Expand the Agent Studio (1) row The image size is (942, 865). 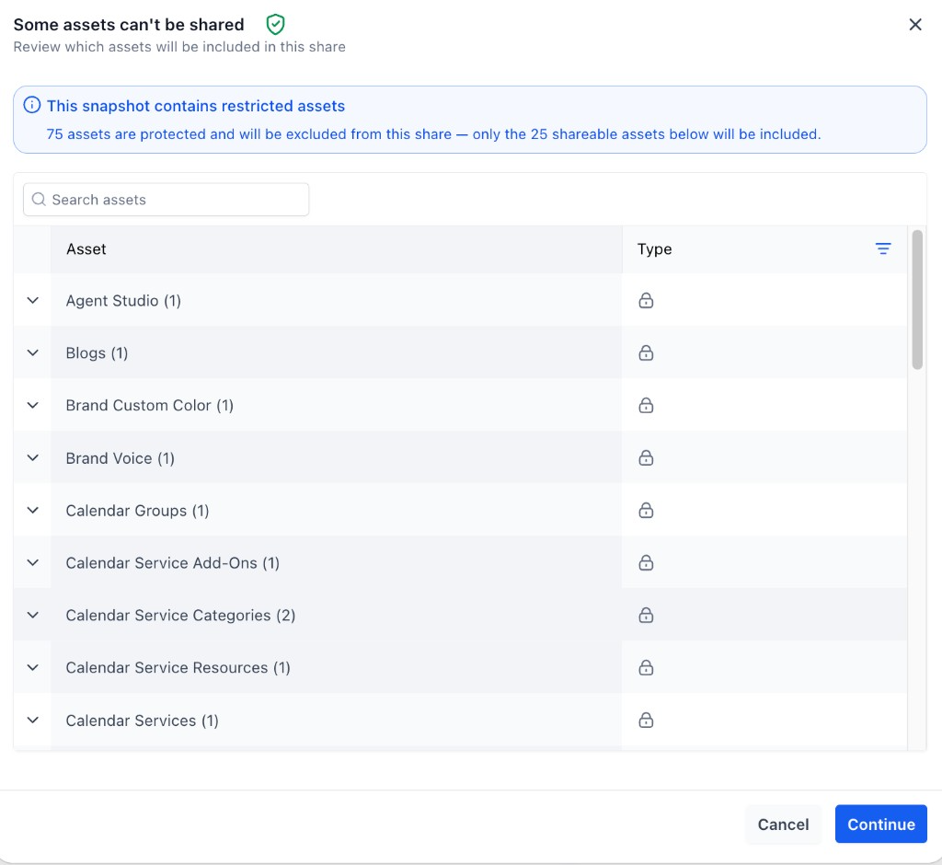pos(33,301)
